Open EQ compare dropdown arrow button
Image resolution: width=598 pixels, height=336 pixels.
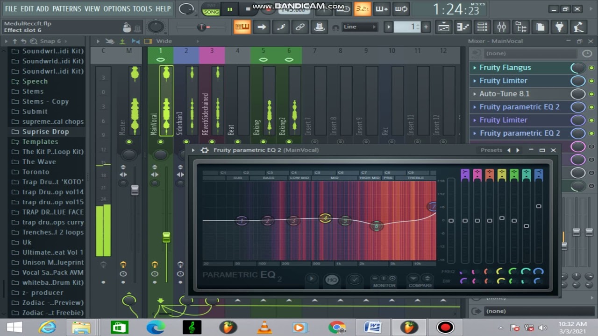[x=413, y=279]
